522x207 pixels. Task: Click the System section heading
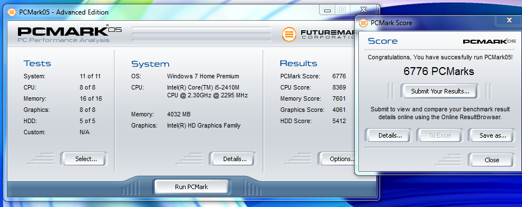[150, 64]
